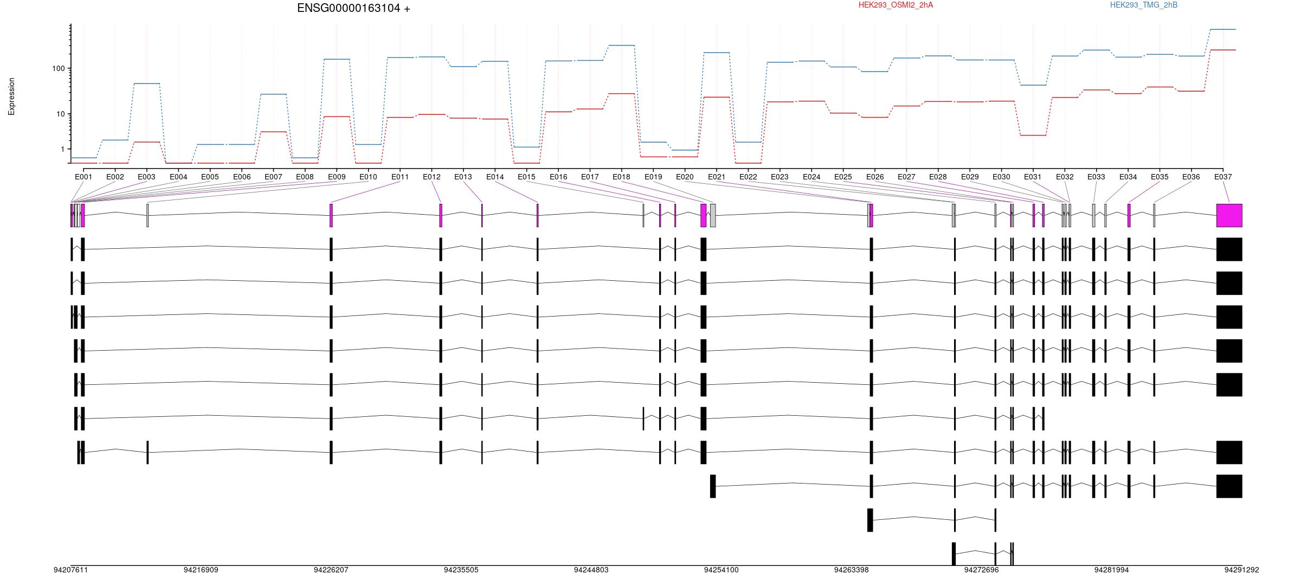Click exon label E007
Viewport: 1301px width, 580px height.
pyautogui.click(x=273, y=177)
